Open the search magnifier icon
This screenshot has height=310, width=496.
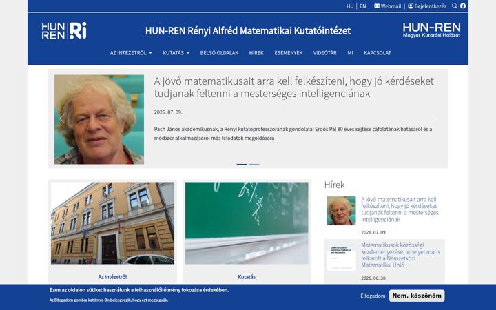(x=454, y=6)
